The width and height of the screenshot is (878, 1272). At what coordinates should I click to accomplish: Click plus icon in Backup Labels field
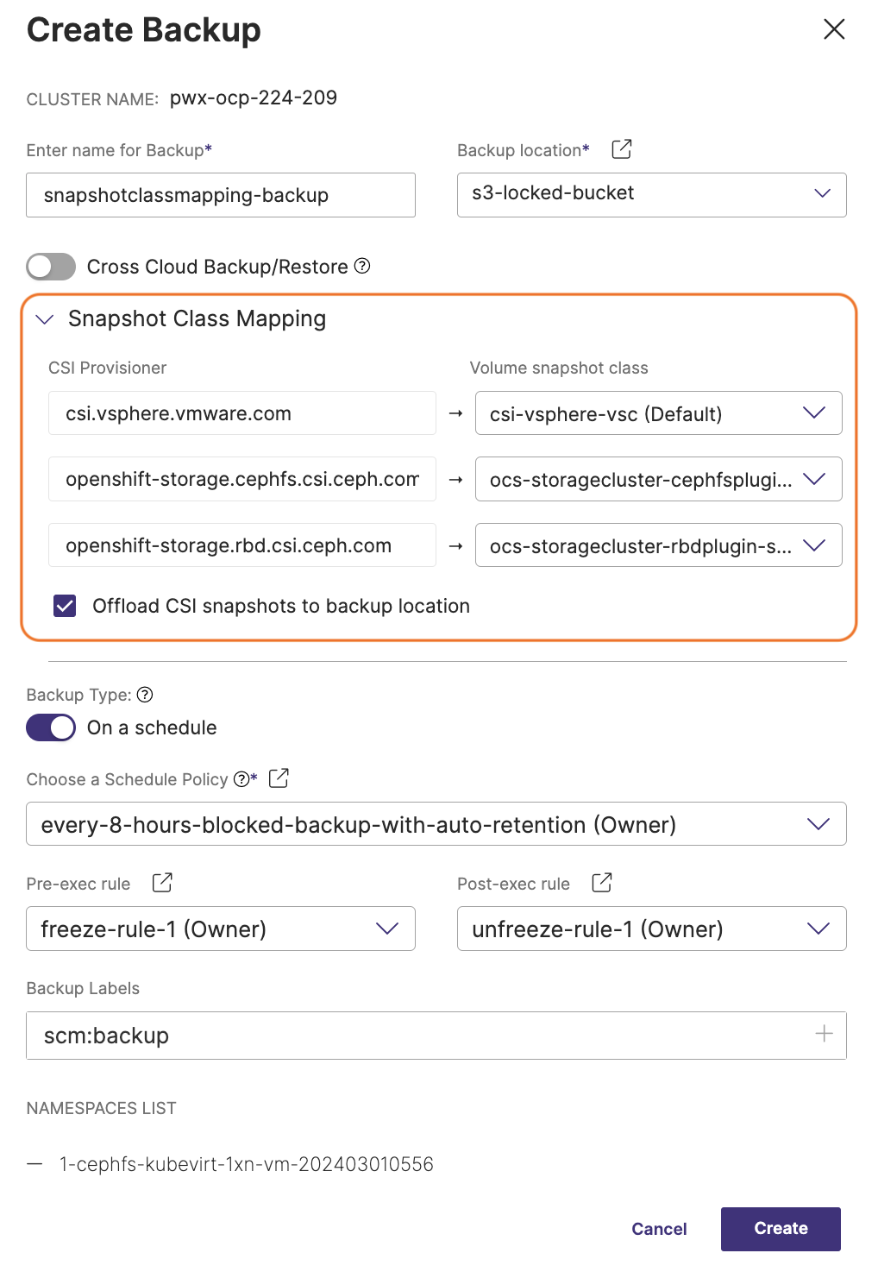pos(824,1034)
